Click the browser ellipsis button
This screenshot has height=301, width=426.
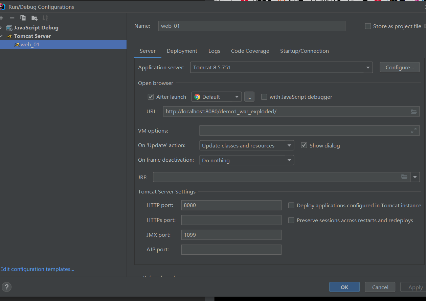click(249, 97)
